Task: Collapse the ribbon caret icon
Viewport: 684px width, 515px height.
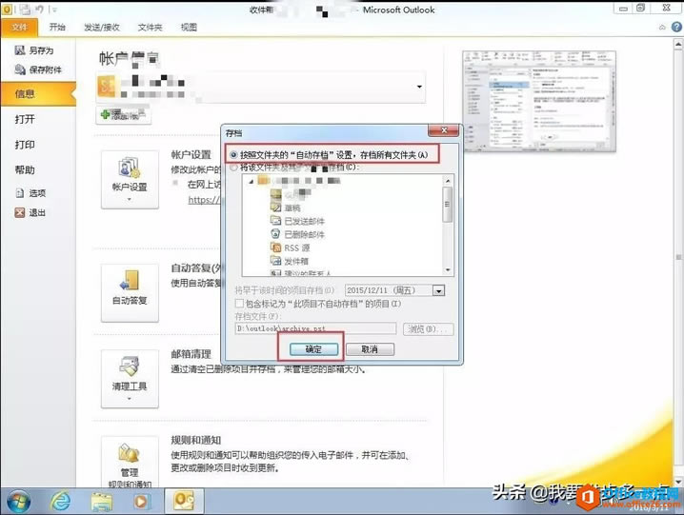Action: tap(662, 27)
